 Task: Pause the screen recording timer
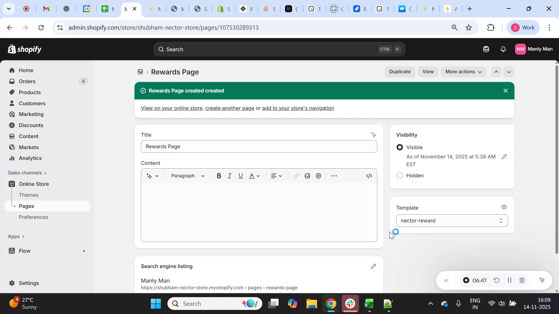(x=509, y=280)
